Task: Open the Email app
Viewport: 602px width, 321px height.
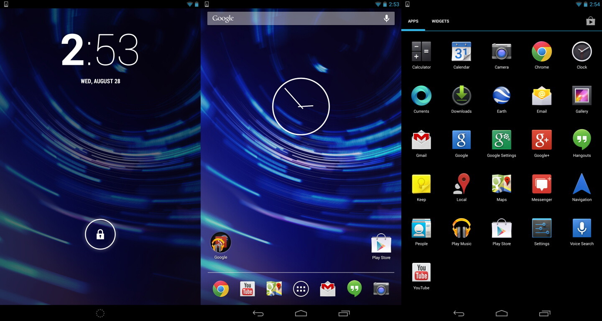Action: (x=542, y=96)
